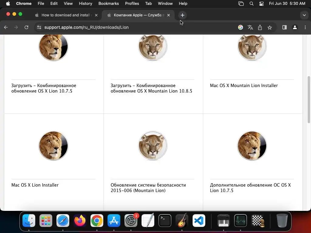
Task: Open GarageBand from the Dock
Action: [182, 221]
